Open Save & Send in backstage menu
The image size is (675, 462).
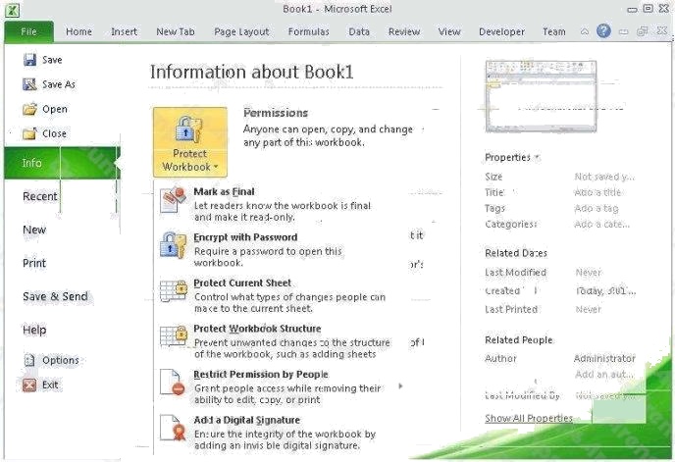click(x=55, y=296)
